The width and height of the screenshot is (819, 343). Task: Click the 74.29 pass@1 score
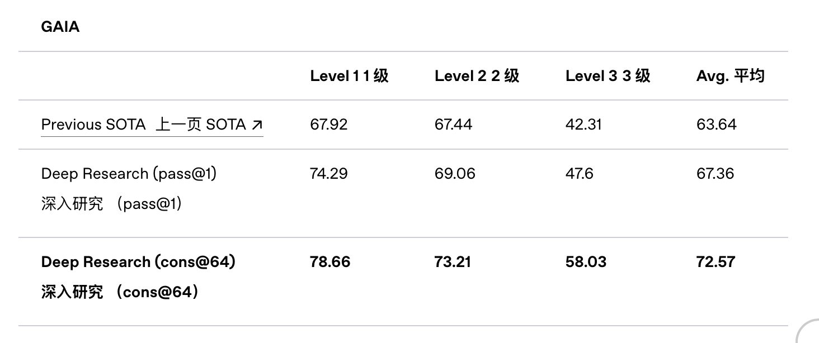click(x=329, y=174)
